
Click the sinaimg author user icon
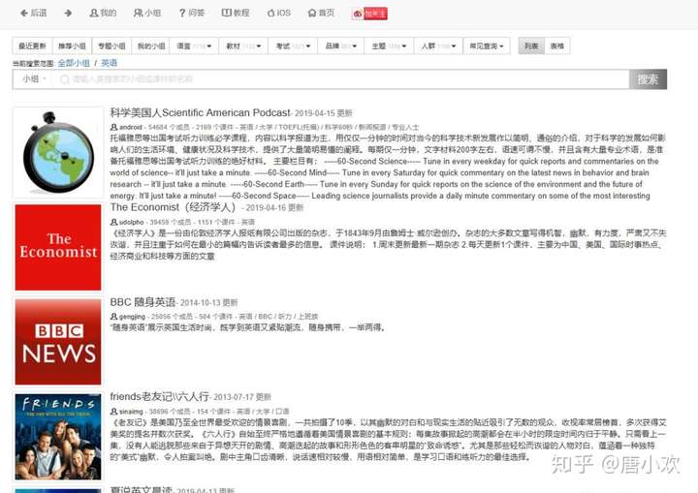(114, 412)
